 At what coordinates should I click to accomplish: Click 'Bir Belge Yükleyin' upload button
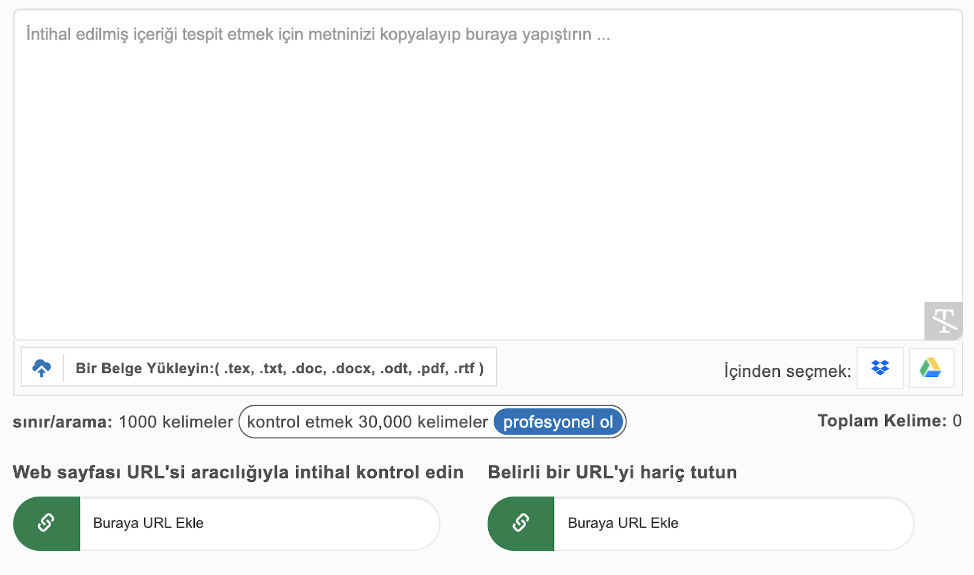[259, 367]
